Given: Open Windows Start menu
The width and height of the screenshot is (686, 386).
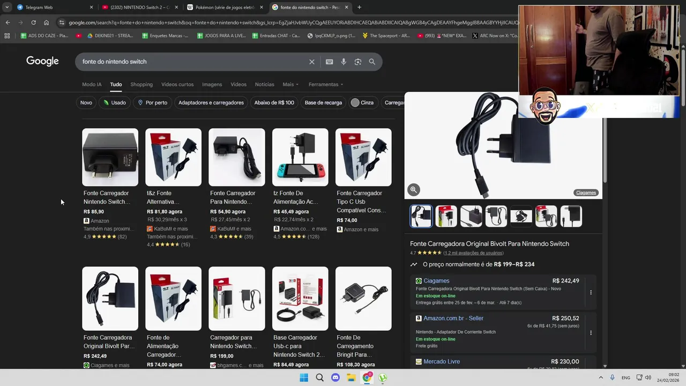Looking at the screenshot, I should click(x=304, y=377).
